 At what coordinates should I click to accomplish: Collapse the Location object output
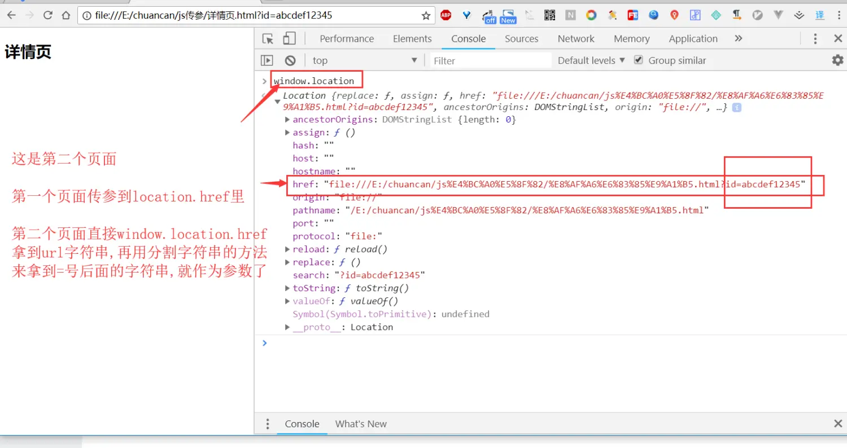tap(277, 102)
